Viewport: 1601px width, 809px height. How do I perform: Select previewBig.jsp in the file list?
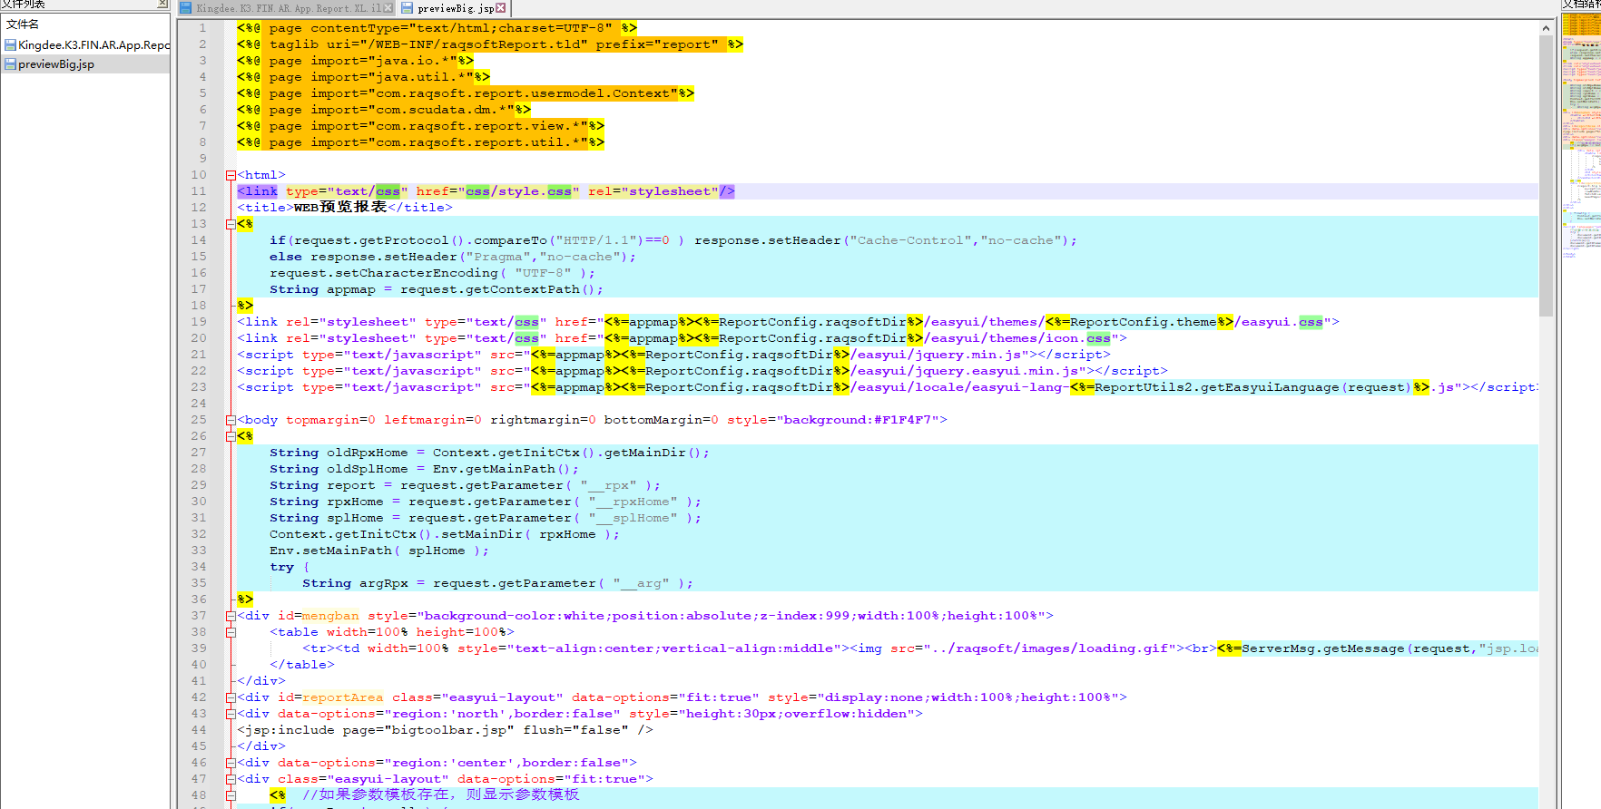tap(55, 64)
